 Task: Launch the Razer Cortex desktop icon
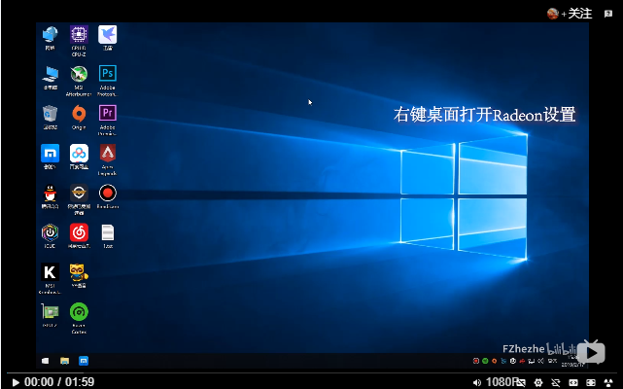[79, 319]
